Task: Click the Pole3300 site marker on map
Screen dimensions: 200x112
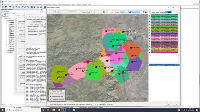Action: click(132, 56)
